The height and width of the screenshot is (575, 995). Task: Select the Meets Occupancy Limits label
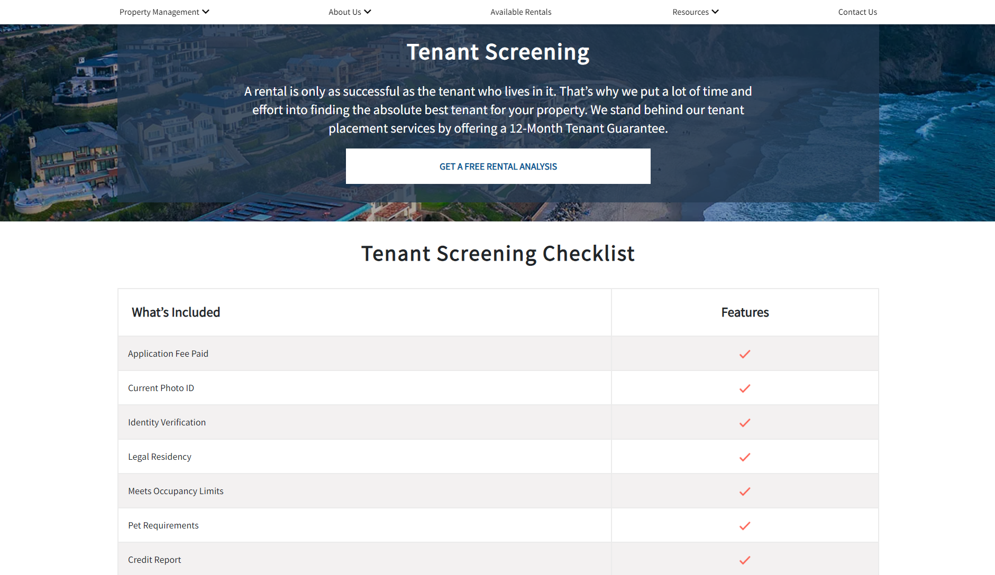coord(176,491)
